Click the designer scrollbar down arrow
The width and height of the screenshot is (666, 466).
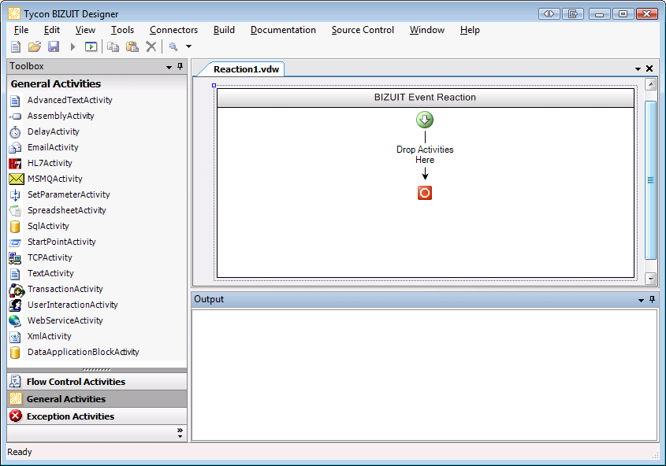coord(651,279)
